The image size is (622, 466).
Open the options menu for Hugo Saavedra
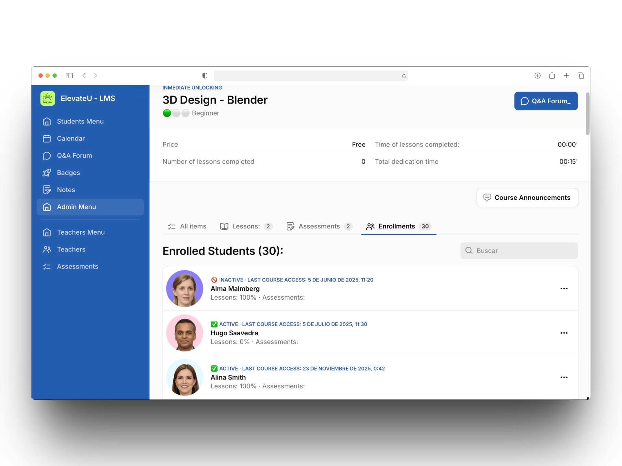click(564, 333)
